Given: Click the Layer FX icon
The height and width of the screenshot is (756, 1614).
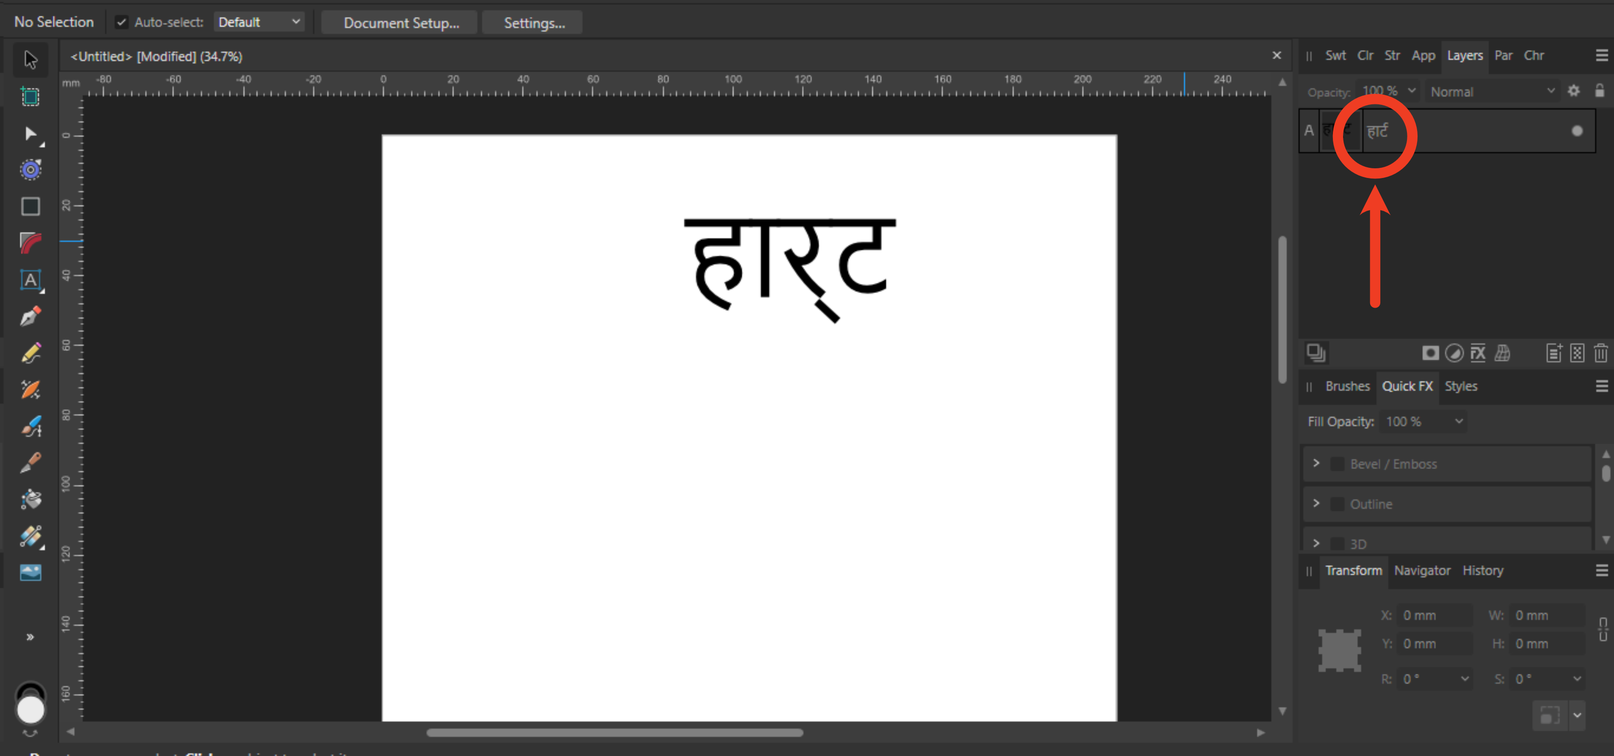Looking at the screenshot, I should [x=1477, y=353].
